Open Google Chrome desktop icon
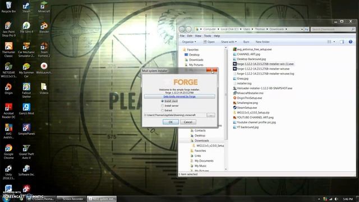Screen dimensions: 359x202 [8, 151]
